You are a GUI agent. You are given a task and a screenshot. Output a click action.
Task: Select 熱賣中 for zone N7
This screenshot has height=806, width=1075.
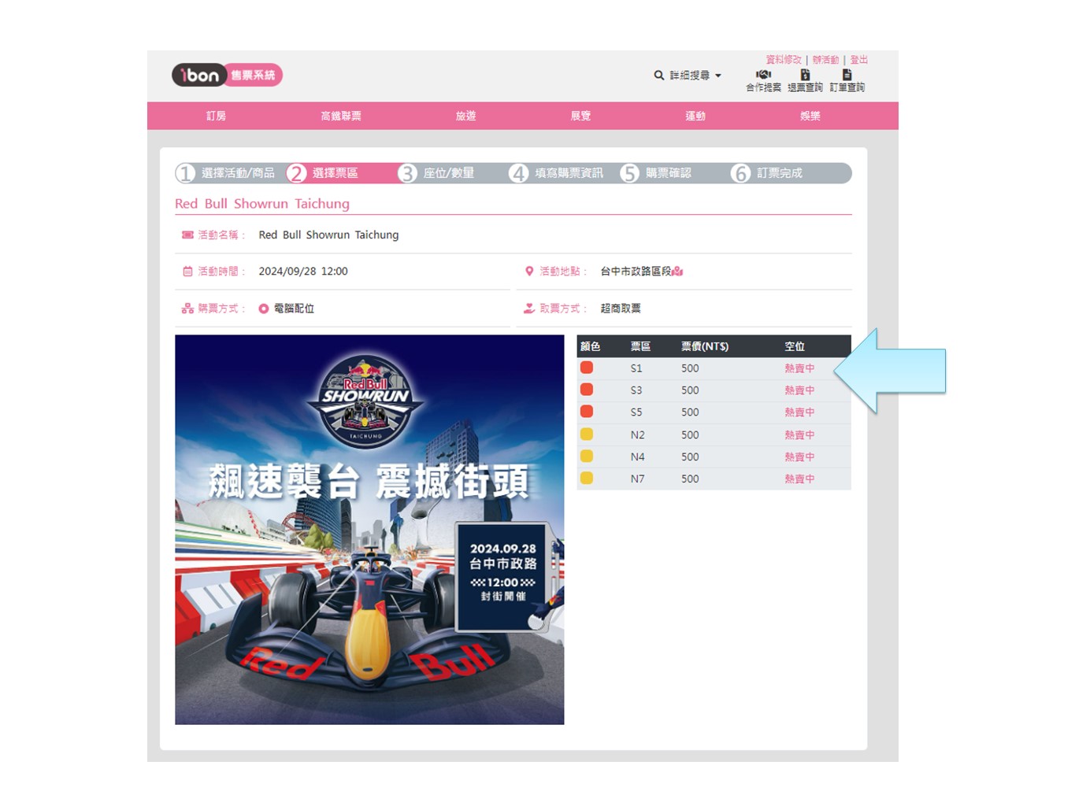click(799, 479)
